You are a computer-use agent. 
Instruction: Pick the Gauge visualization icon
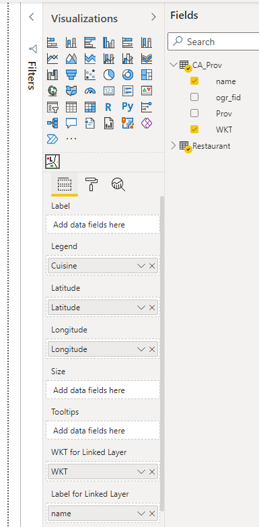[x=90, y=91]
